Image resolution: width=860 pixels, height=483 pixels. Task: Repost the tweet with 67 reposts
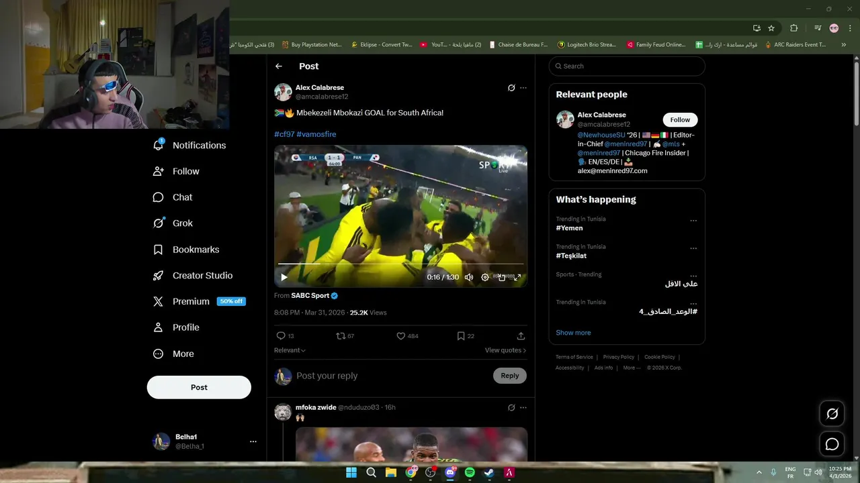[345, 336]
